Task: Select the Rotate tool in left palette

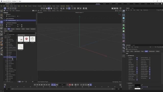Action: click(2, 25)
